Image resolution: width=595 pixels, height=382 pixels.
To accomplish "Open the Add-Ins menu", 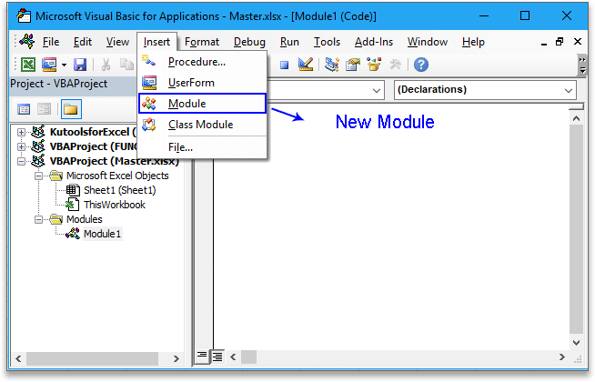I will 373,42.
